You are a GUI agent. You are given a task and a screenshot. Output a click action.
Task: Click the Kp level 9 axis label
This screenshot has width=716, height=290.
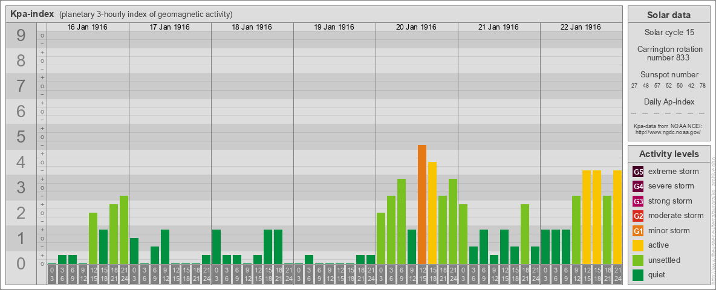point(21,36)
